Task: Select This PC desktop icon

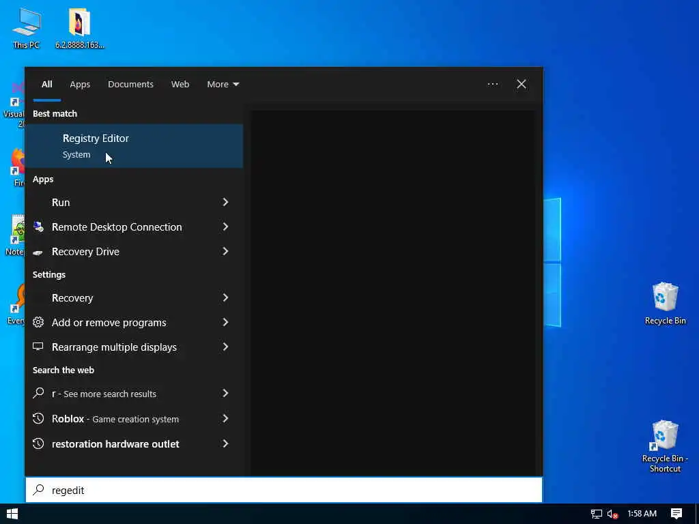Action: pos(27,27)
